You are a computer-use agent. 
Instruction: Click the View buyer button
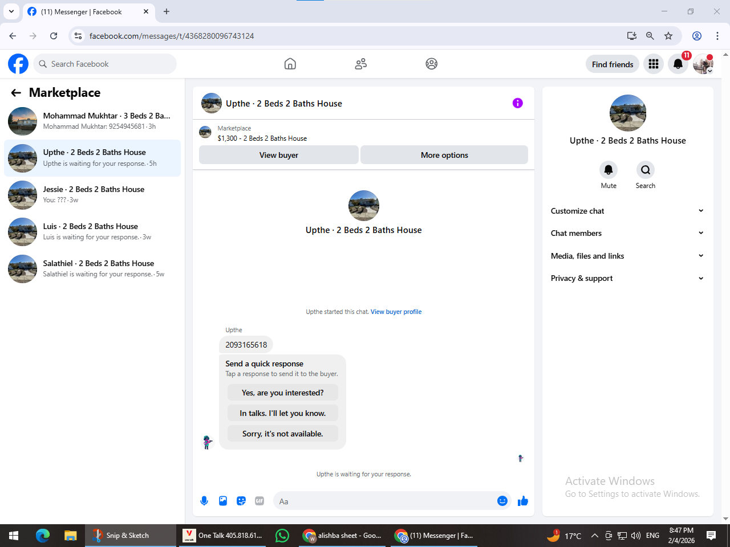point(279,155)
